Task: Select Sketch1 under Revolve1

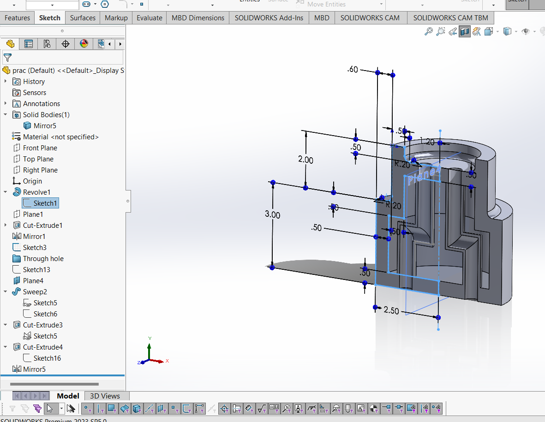Action: tap(40, 203)
